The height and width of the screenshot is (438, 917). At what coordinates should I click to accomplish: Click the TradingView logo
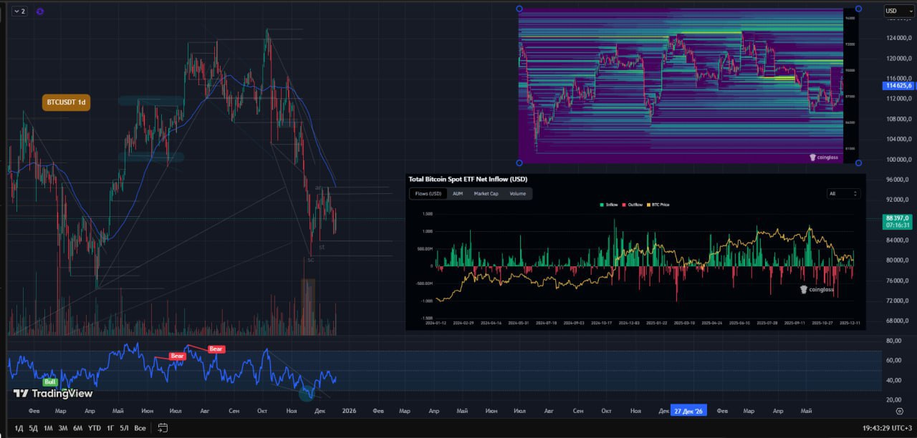click(x=53, y=393)
